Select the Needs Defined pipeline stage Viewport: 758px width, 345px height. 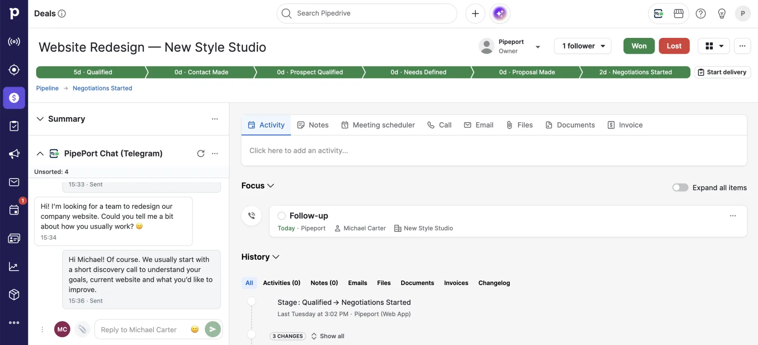click(418, 72)
